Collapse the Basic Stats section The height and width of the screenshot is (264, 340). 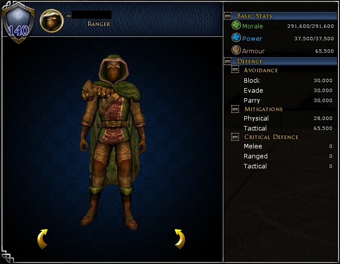tap(228, 16)
